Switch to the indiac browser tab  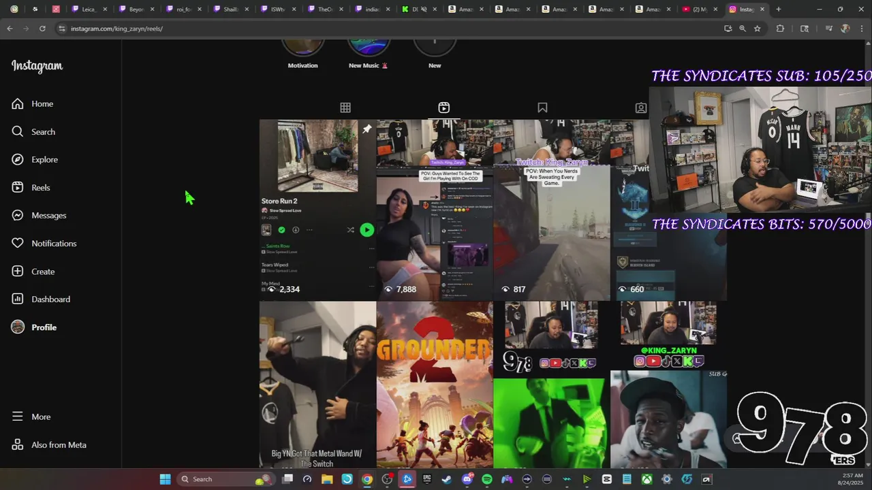pos(371,10)
